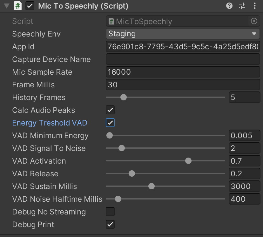Click the Frame Millis label

tap(33, 85)
